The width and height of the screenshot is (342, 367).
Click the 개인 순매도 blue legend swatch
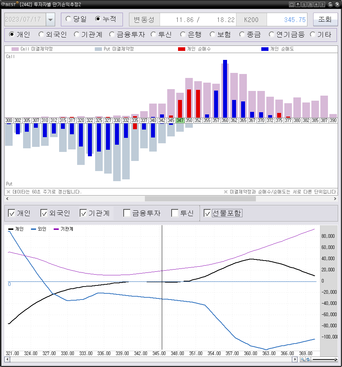265,49
